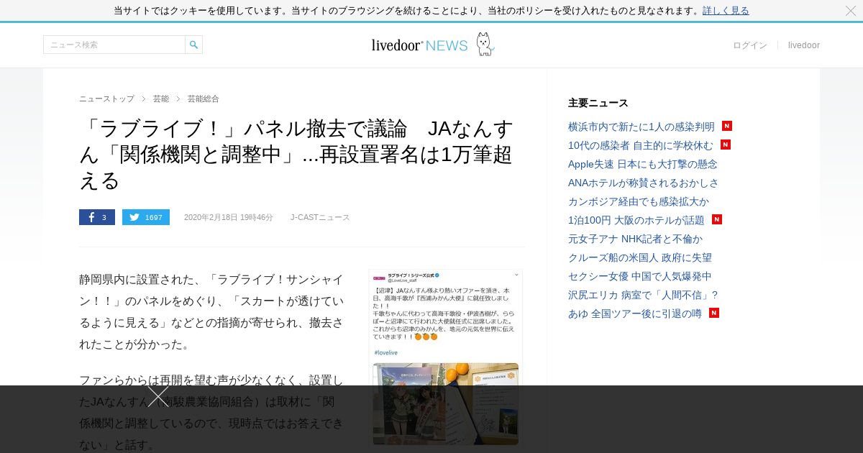Navigate to ニューストップ breadcrumb
The width and height of the screenshot is (863, 453).
point(106,99)
